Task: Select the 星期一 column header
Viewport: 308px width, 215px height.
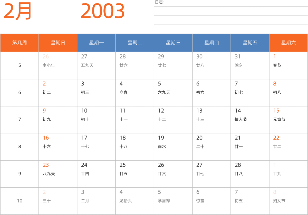Action: point(97,43)
